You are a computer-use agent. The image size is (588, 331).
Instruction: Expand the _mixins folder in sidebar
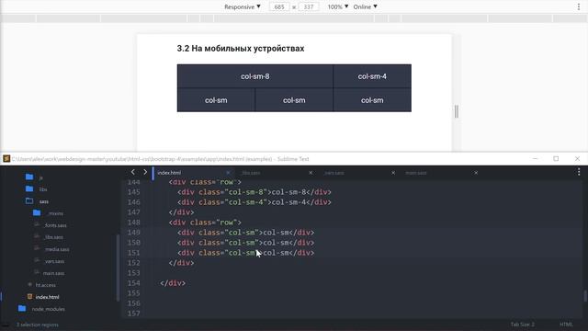click(37, 212)
